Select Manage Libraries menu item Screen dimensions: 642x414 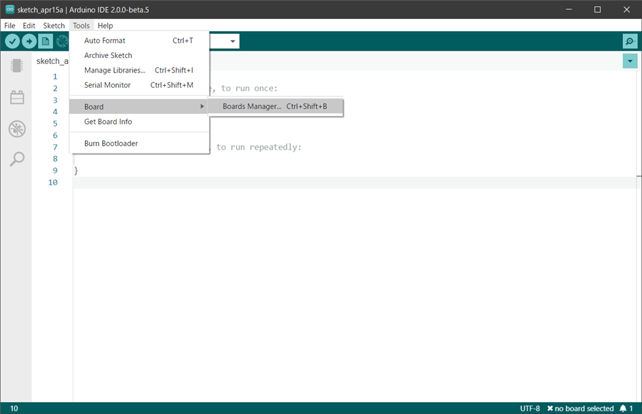[139, 70]
